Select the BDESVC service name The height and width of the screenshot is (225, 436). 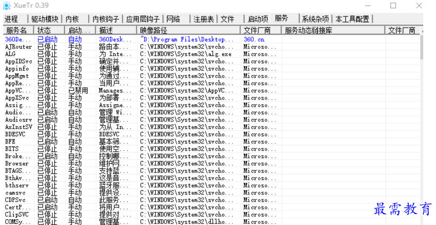15,134
